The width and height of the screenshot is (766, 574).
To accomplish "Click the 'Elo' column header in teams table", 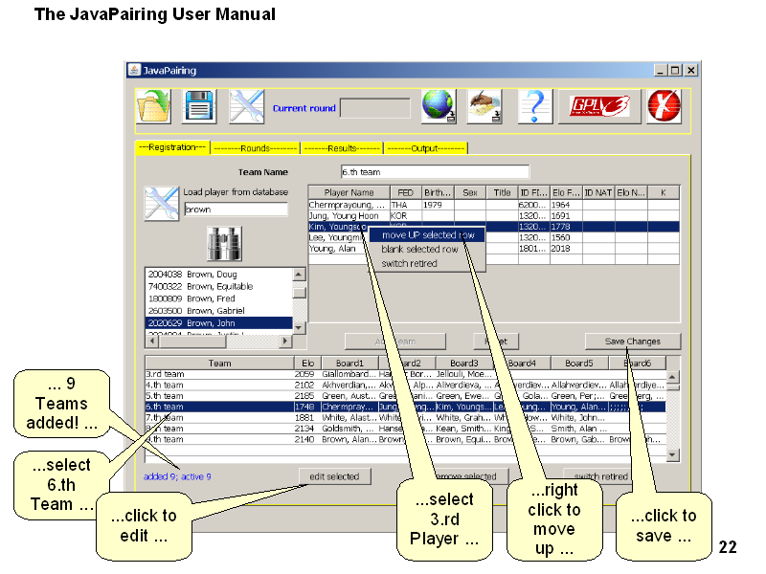I will click(x=307, y=364).
